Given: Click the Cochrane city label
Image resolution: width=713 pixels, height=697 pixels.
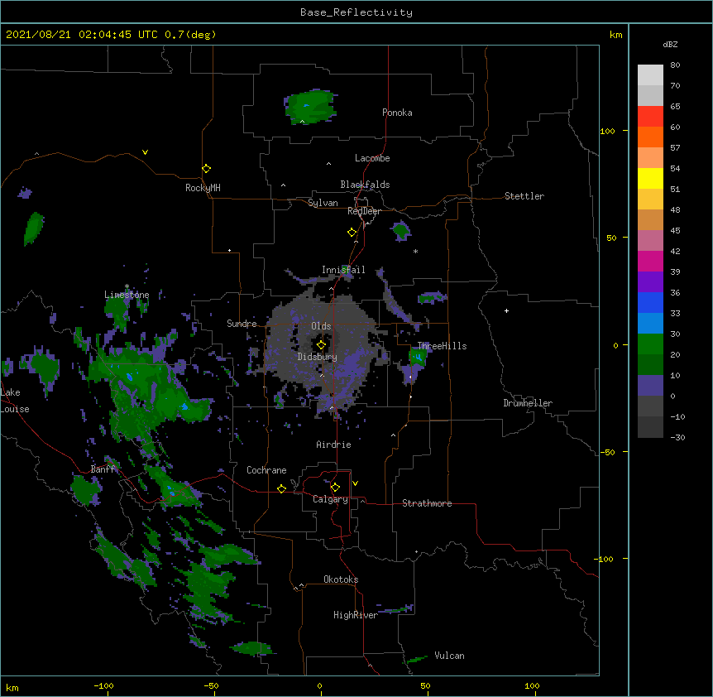Looking at the screenshot, I should point(266,470).
